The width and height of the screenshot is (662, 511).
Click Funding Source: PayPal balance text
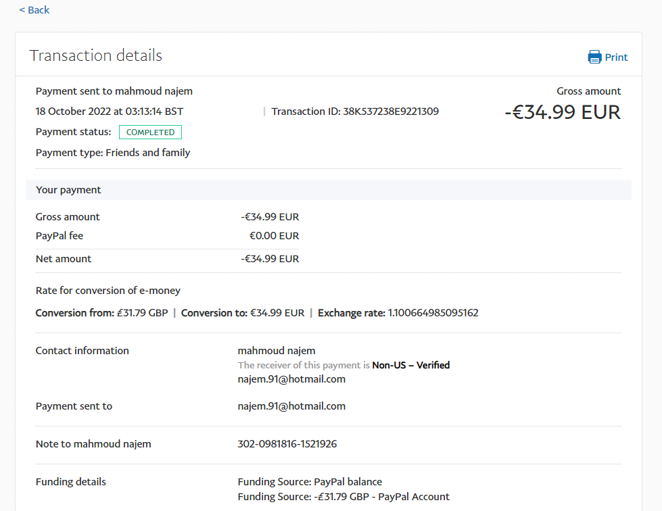tap(310, 482)
